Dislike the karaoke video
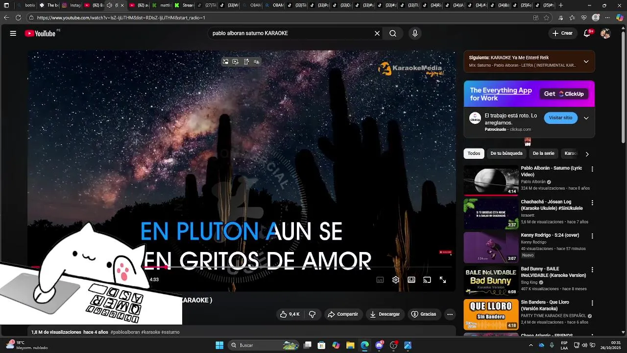627x353 pixels. 312,314
